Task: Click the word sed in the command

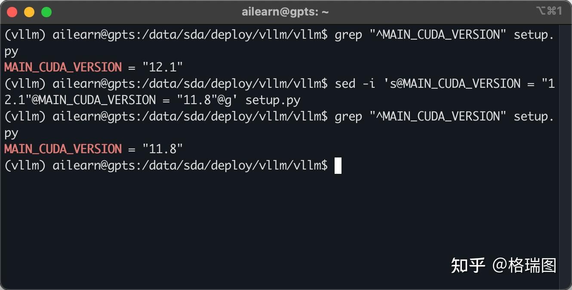Action: [x=345, y=83]
